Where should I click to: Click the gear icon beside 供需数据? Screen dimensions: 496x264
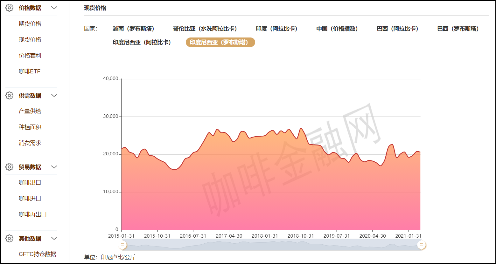[9, 95]
